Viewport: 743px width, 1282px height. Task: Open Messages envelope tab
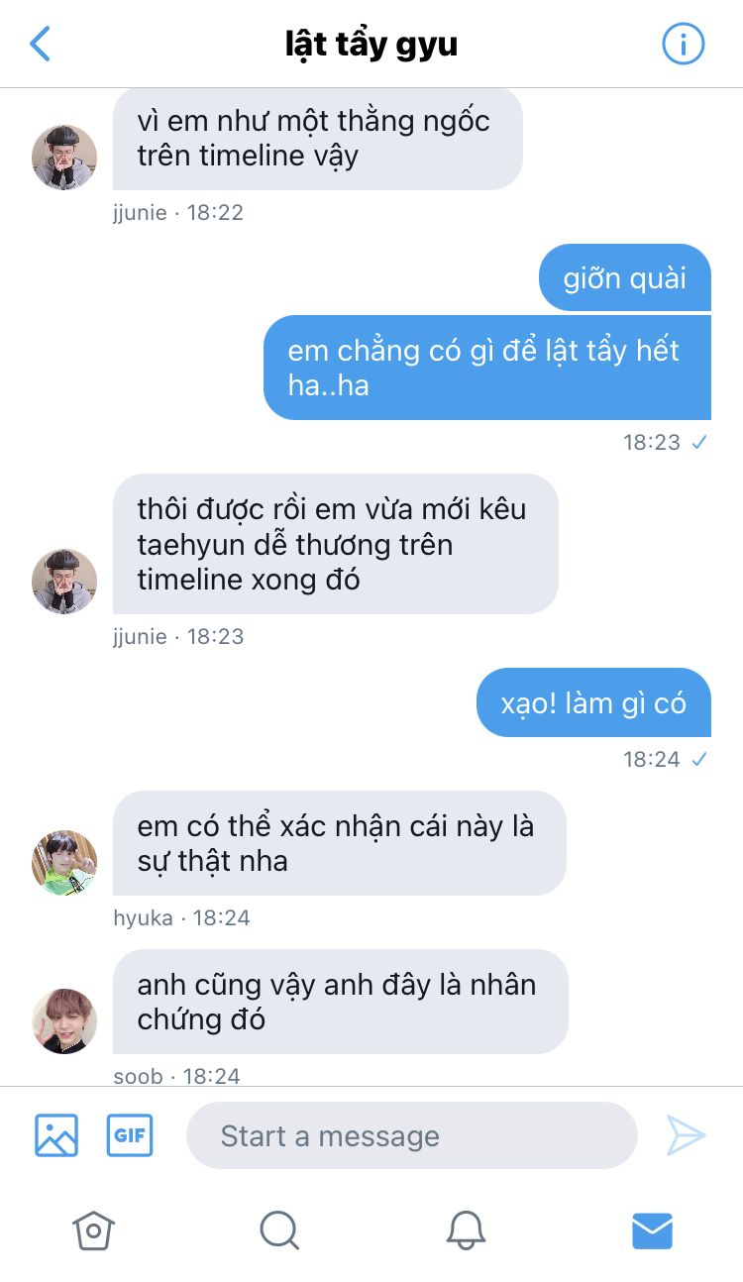click(x=652, y=1230)
